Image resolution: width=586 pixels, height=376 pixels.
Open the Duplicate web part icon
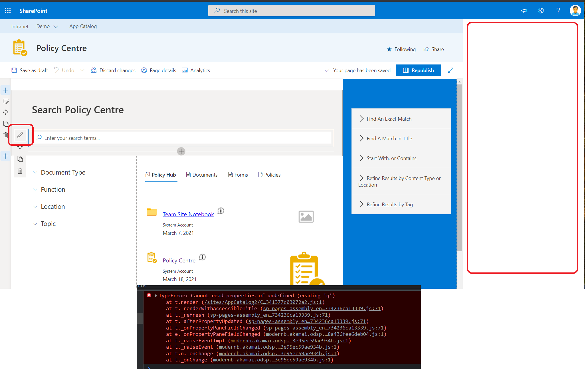tap(20, 159)
